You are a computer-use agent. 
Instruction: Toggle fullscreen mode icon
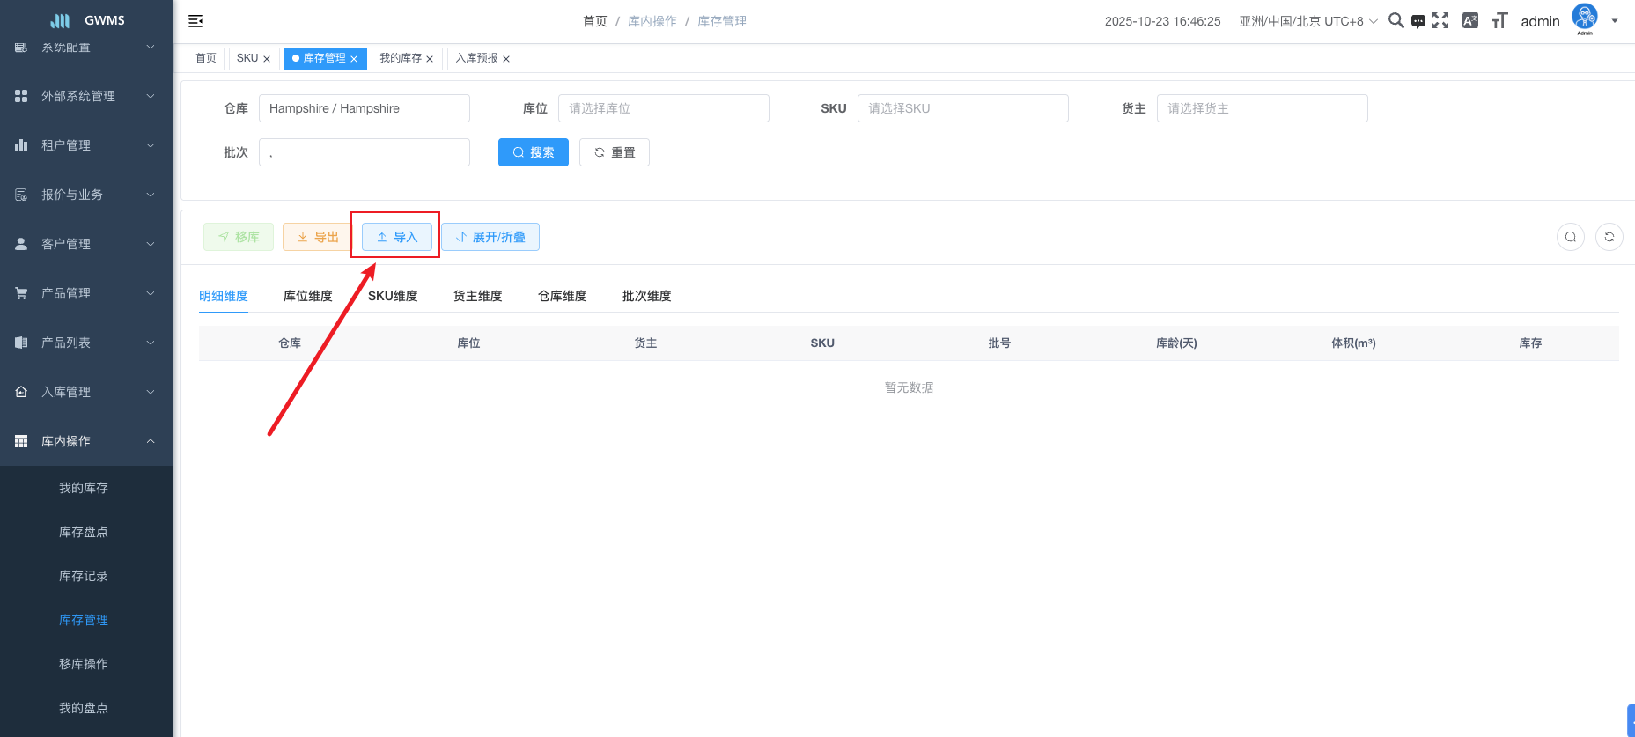(x=1440, y=20)
